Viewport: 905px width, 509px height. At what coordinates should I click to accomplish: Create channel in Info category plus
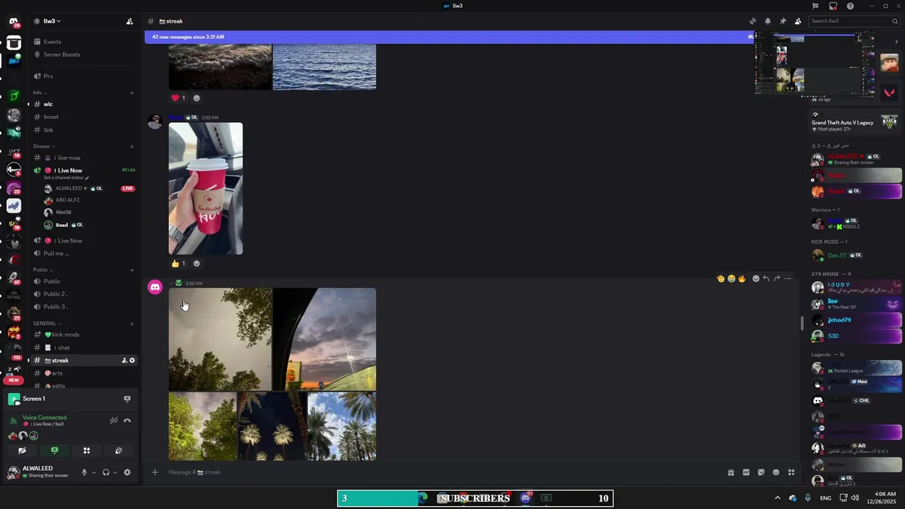coord(132,93)
